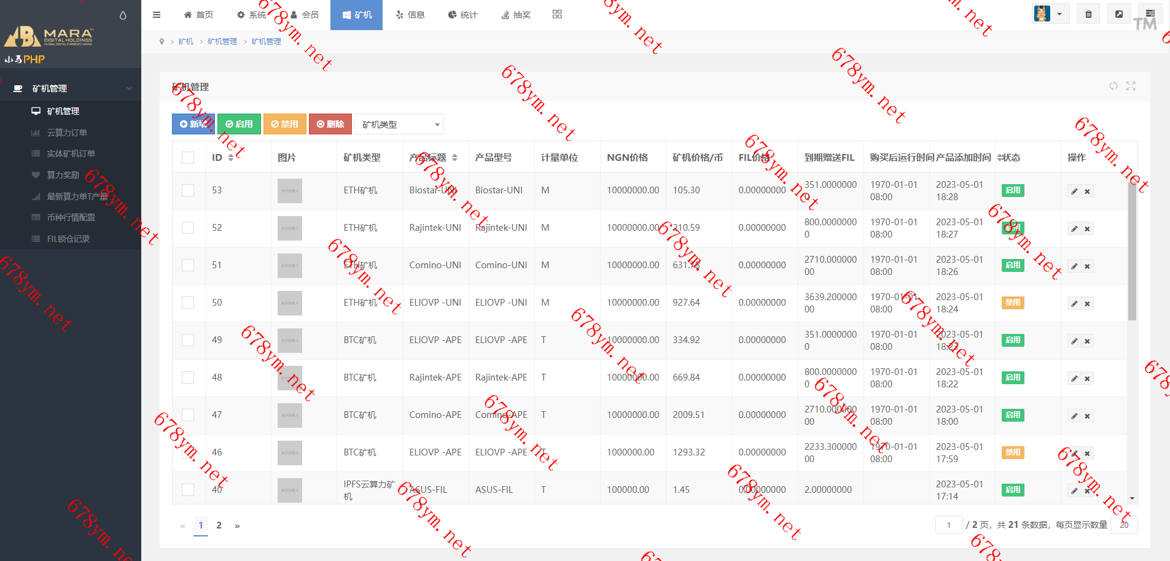Select 云算力订单 in the sidebar
The height and width of the screenshot is (561, 1170).
pos(67,133)
